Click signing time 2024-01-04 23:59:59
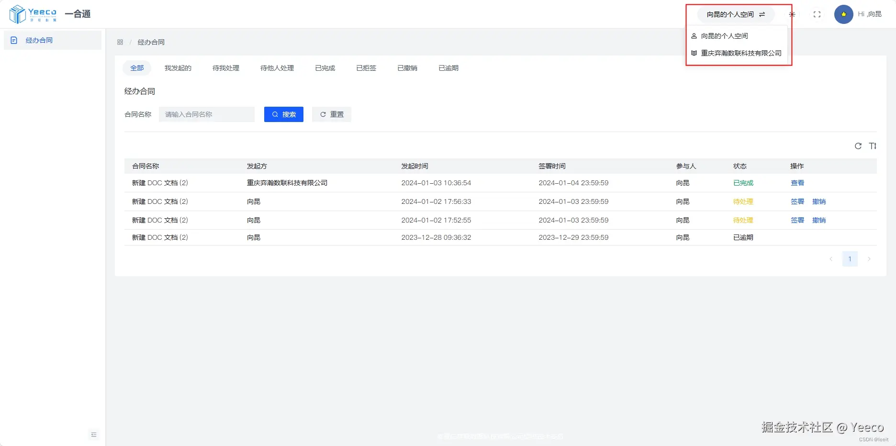 [x=573, y=183]
